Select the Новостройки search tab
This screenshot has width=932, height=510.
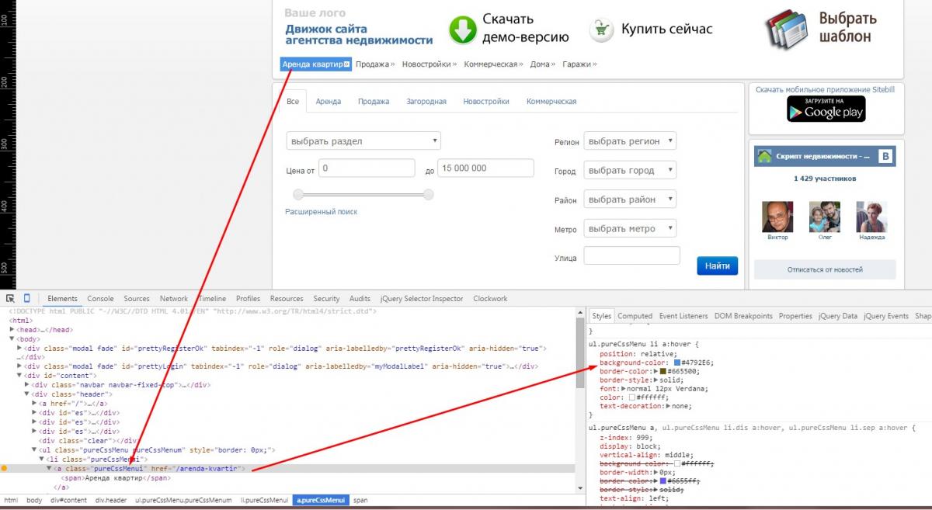pyautogui.click(x=486, y=102)
